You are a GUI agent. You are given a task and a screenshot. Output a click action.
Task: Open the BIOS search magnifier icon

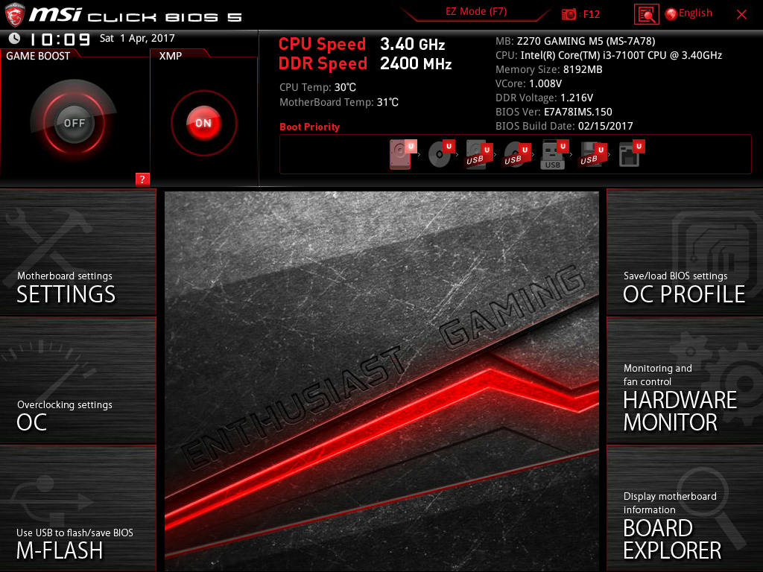[646, 14]
